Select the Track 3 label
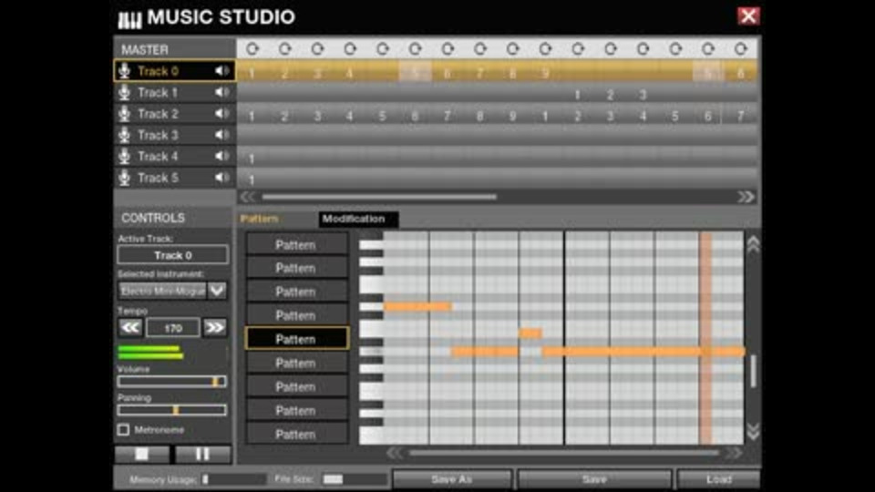The width and height of the screenshot is (875, 492). pos(158,135)
